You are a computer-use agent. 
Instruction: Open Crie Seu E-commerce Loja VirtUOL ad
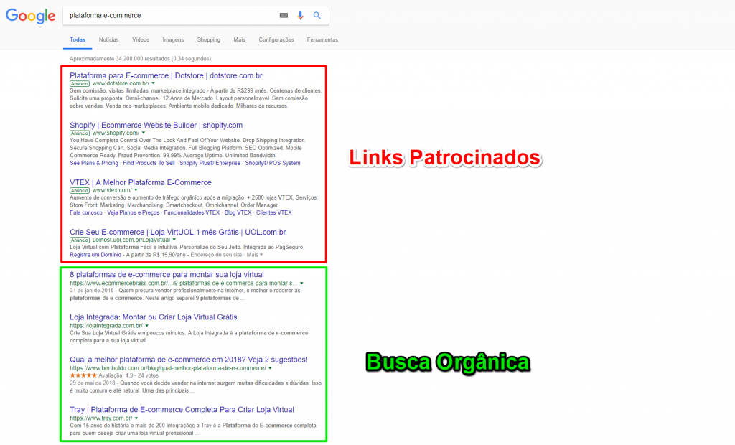click(178, 232)
